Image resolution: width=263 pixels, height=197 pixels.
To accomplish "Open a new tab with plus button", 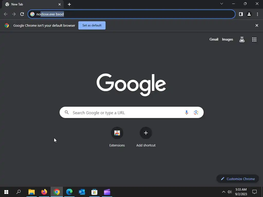I will [69, 4].
